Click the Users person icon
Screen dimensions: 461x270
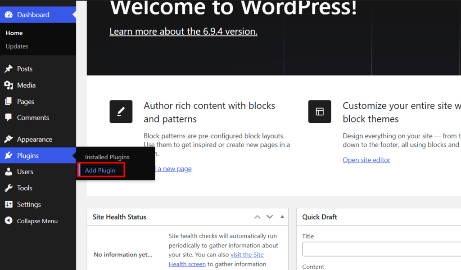9,171
